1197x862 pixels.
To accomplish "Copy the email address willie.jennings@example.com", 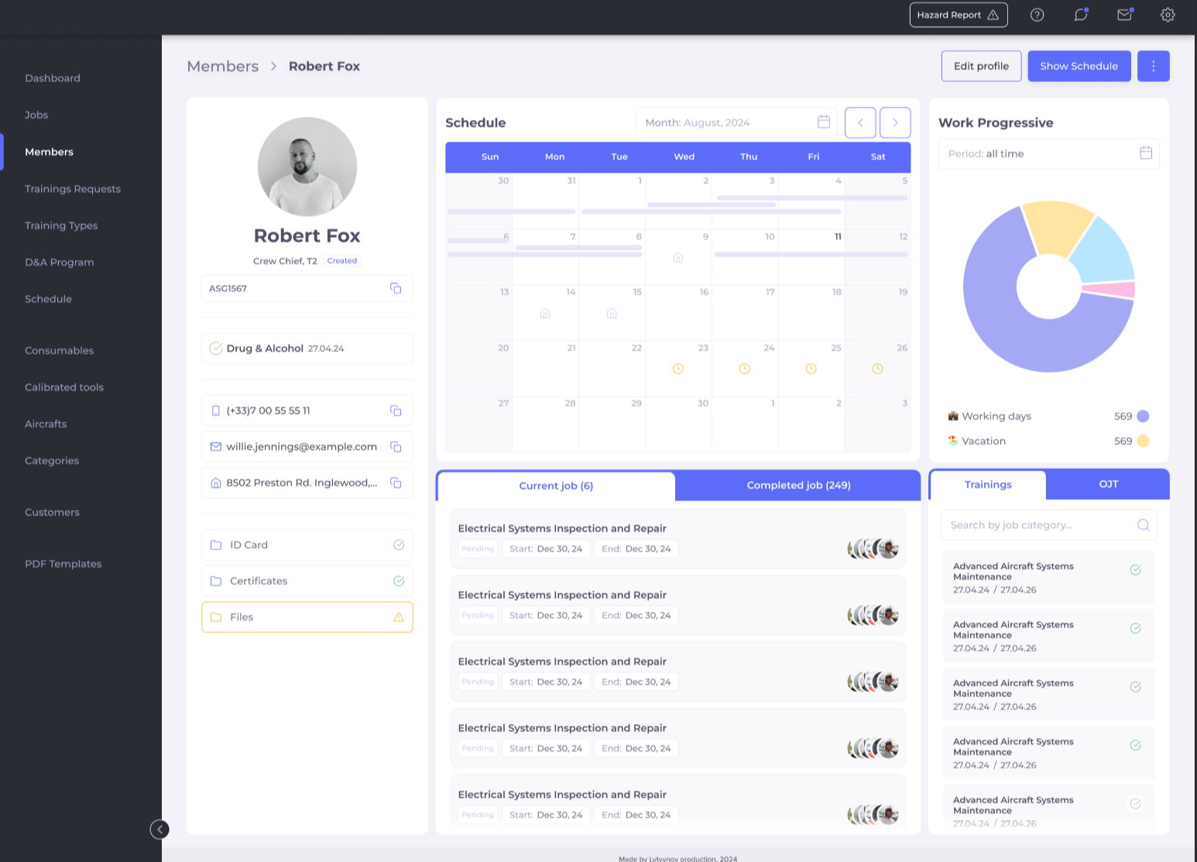I will 396,446.
